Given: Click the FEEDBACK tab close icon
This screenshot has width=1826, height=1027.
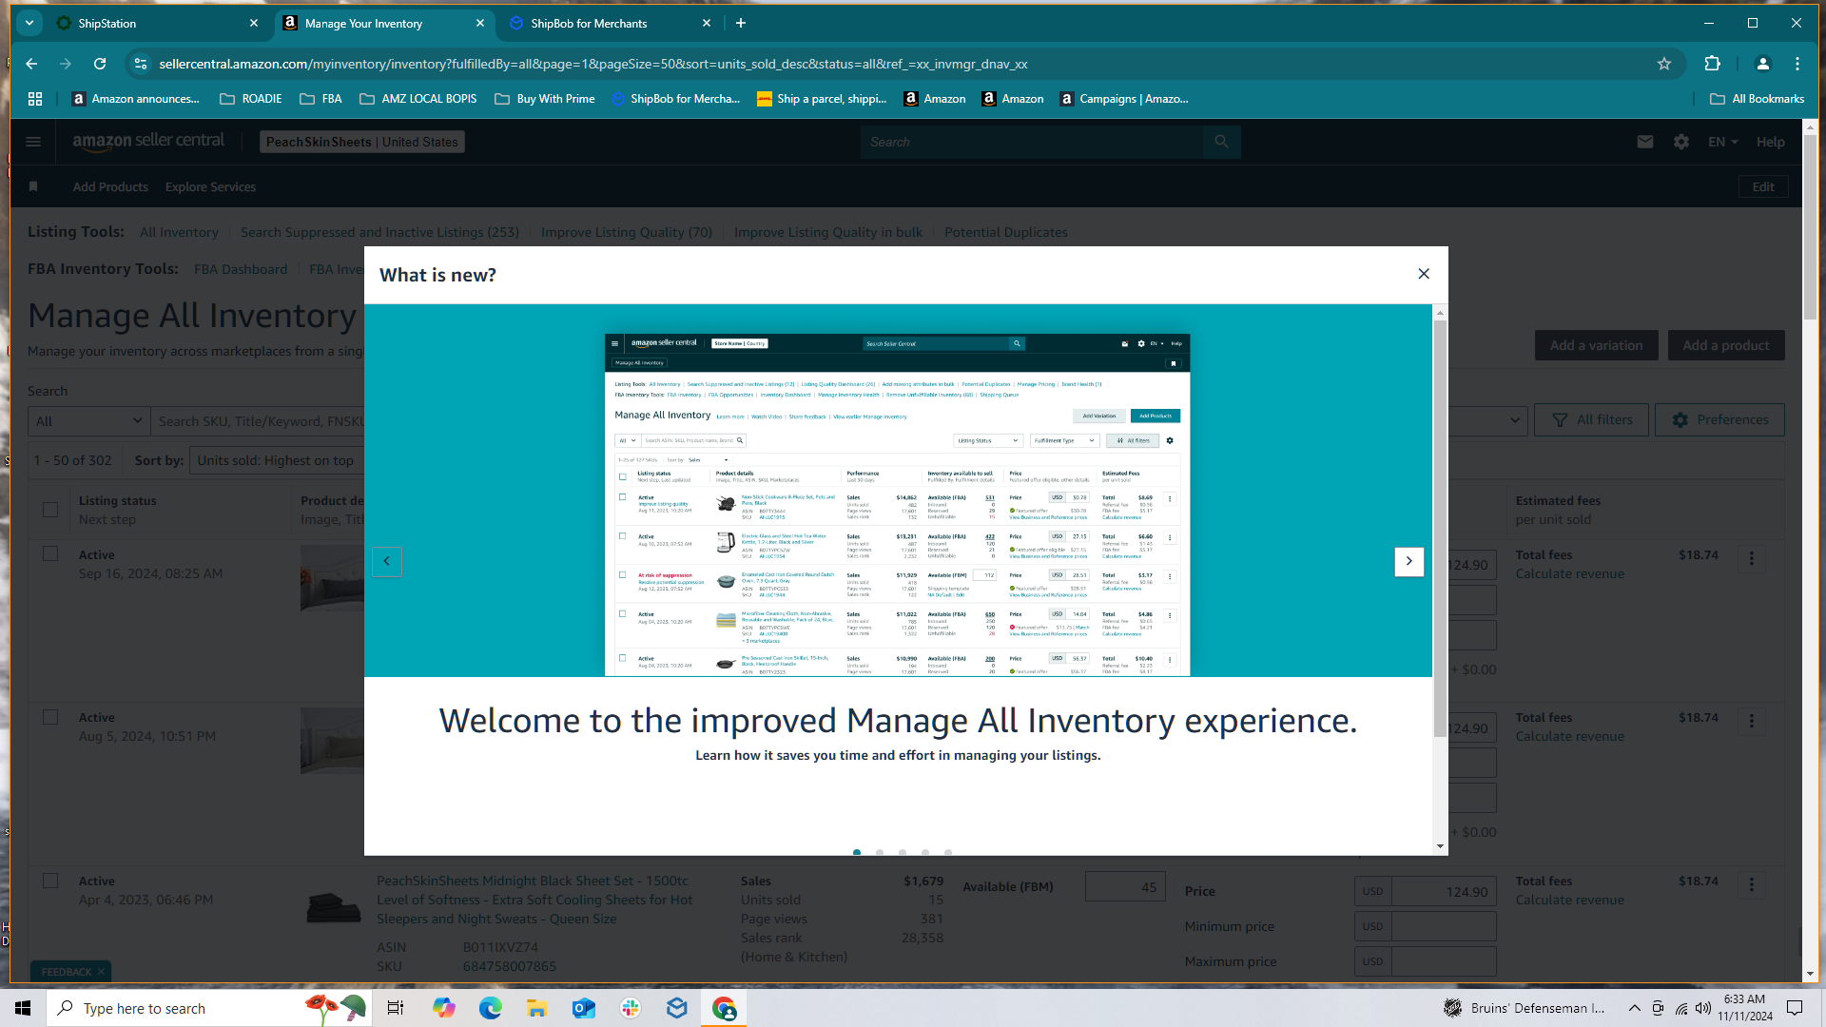Looking at the screenshot, I should pyautogui.click(x=102, y=972).
